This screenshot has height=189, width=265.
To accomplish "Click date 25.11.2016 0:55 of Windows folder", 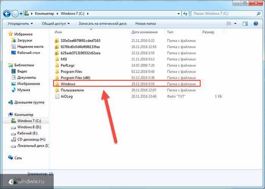I will click(143, 84).
